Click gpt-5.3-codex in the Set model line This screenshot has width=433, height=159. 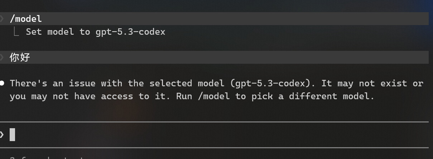[x=130, y=32]
